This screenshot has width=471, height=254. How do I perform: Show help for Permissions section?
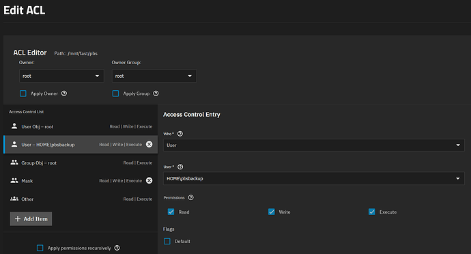click(x=190, y=197)
